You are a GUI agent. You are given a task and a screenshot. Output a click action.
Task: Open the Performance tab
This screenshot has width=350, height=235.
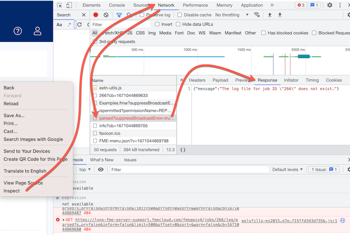(x=195, y=5)
